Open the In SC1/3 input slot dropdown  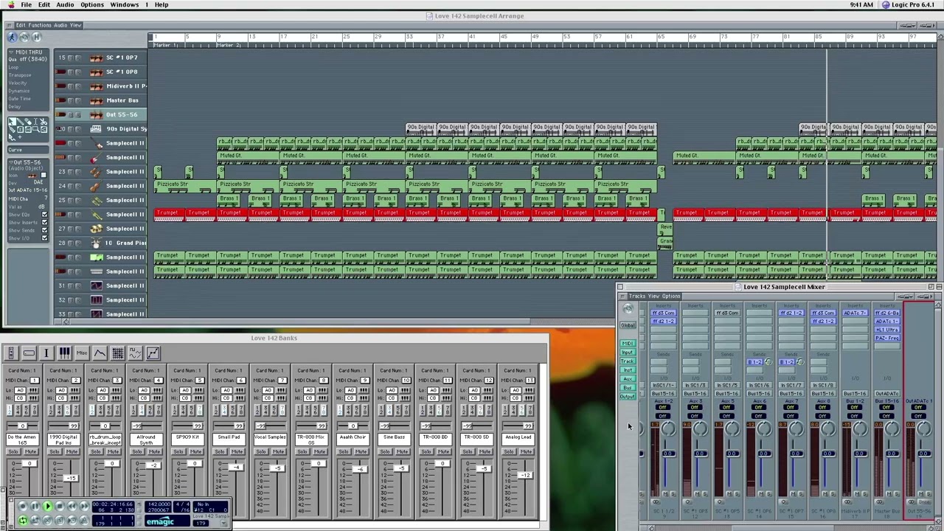(695, 385)
